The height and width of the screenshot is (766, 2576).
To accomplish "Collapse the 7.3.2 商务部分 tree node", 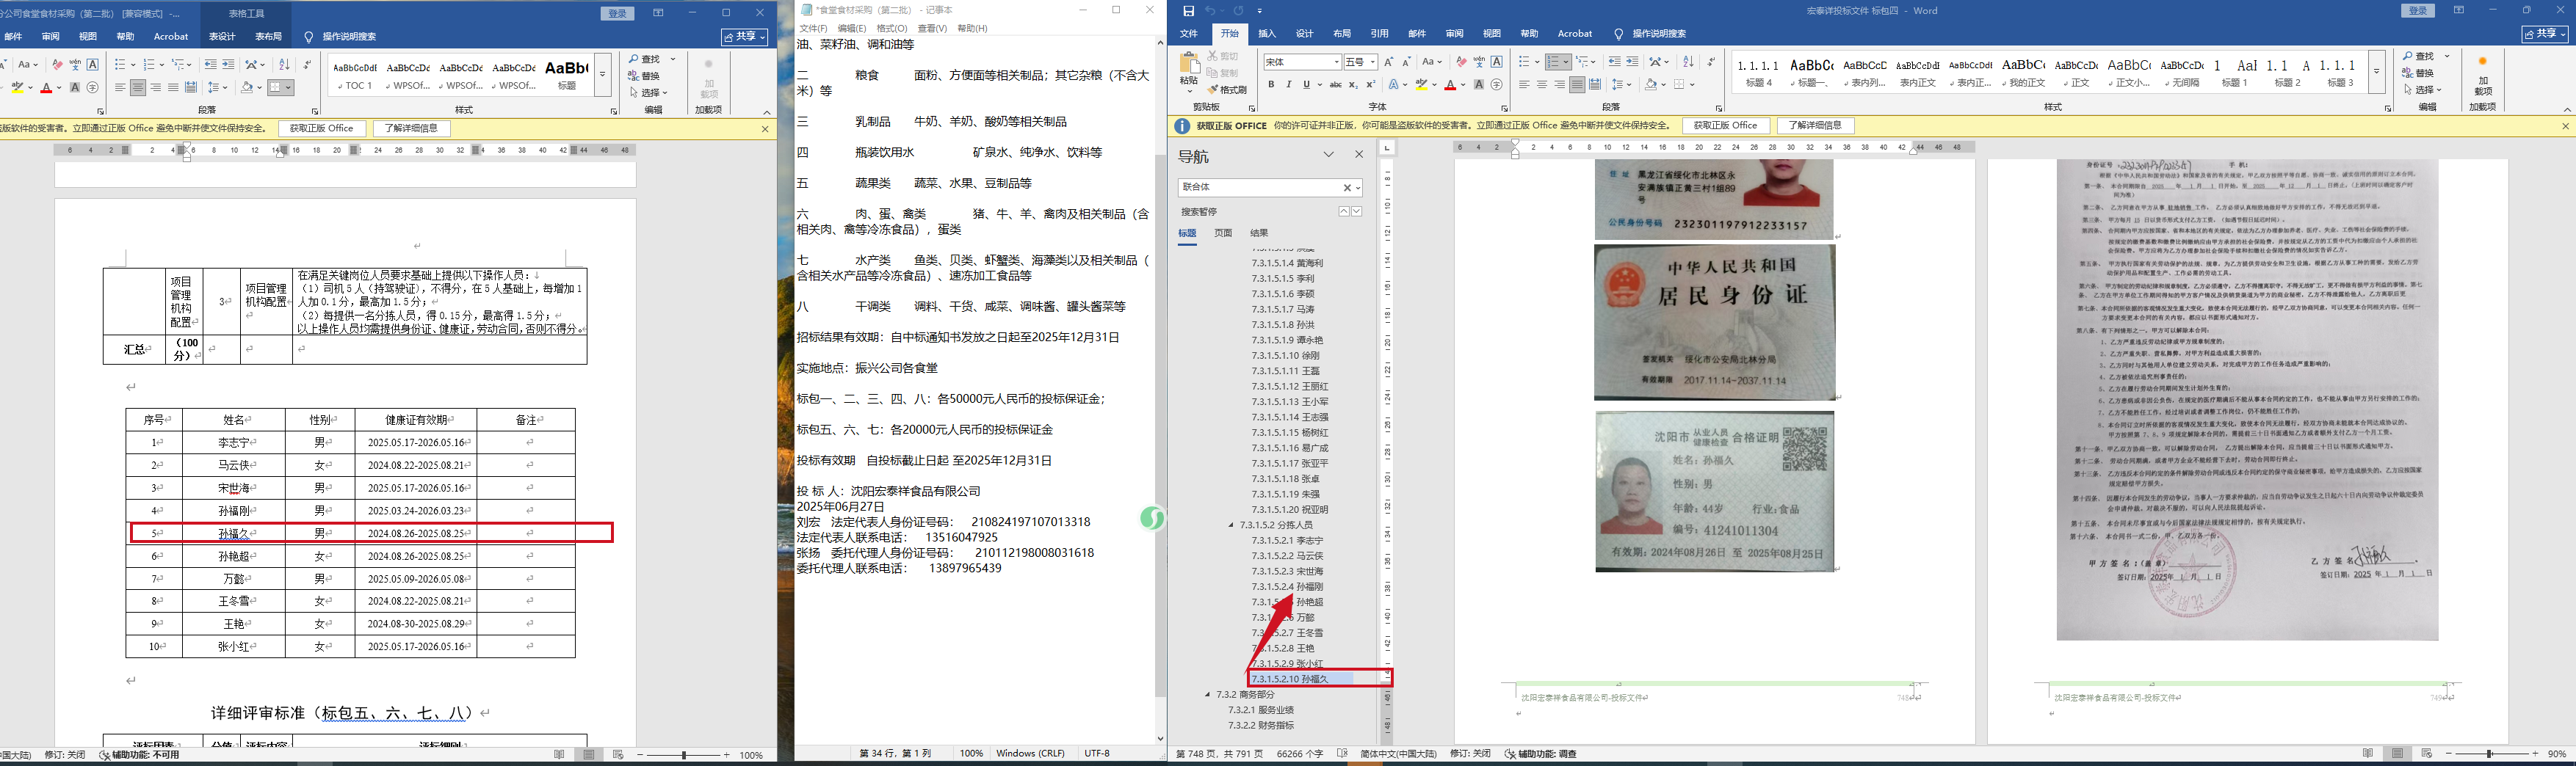I will (1208, 695).
